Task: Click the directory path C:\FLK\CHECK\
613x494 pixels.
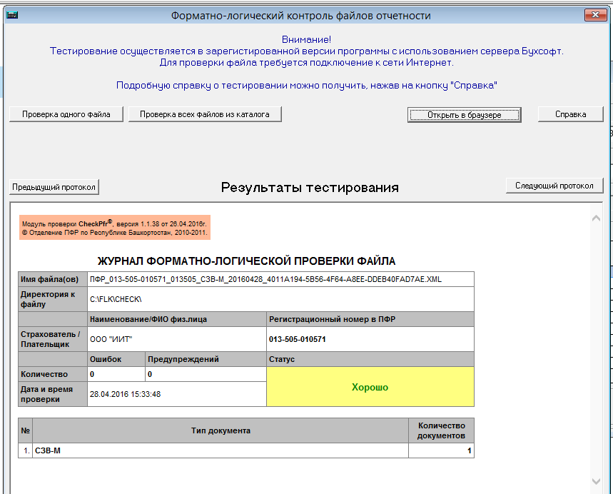Action: pyautogui.click(x=116, y=298)
